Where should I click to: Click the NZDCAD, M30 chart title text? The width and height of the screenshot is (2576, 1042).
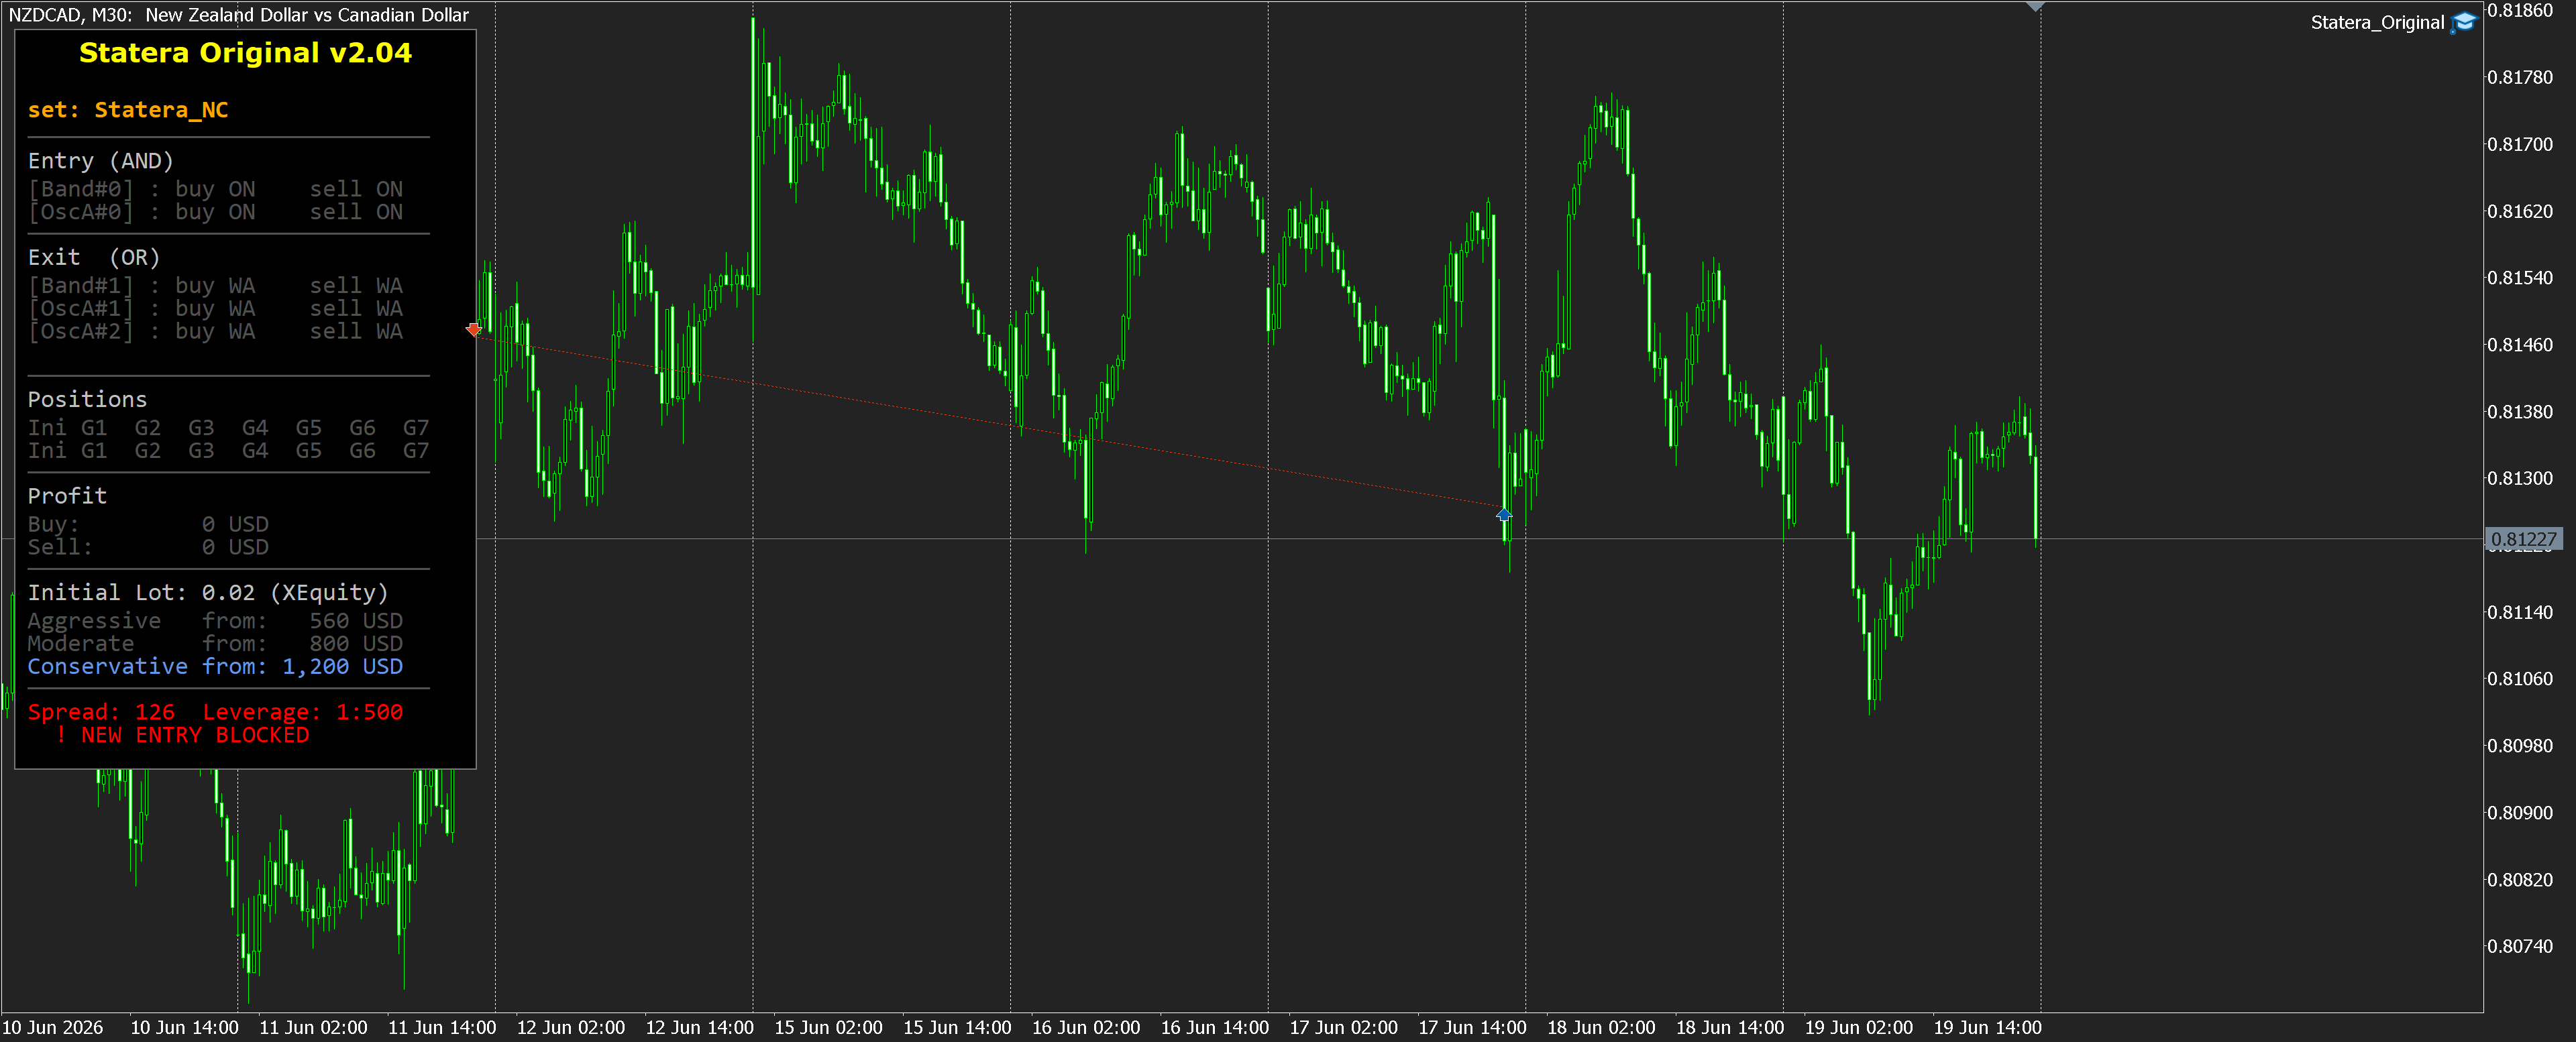click(x=238, y=15)
